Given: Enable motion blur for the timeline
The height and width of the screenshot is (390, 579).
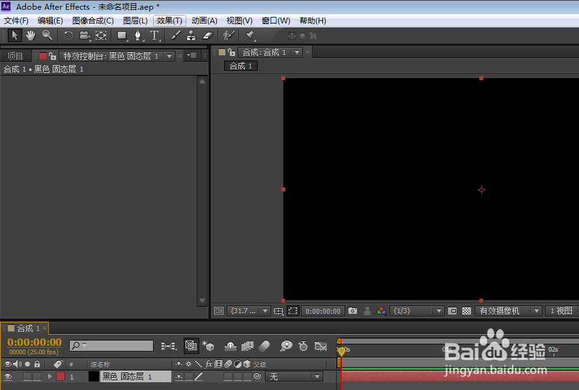Looking at the screenshot, I should pyautogui.click(x=266, y=345).
